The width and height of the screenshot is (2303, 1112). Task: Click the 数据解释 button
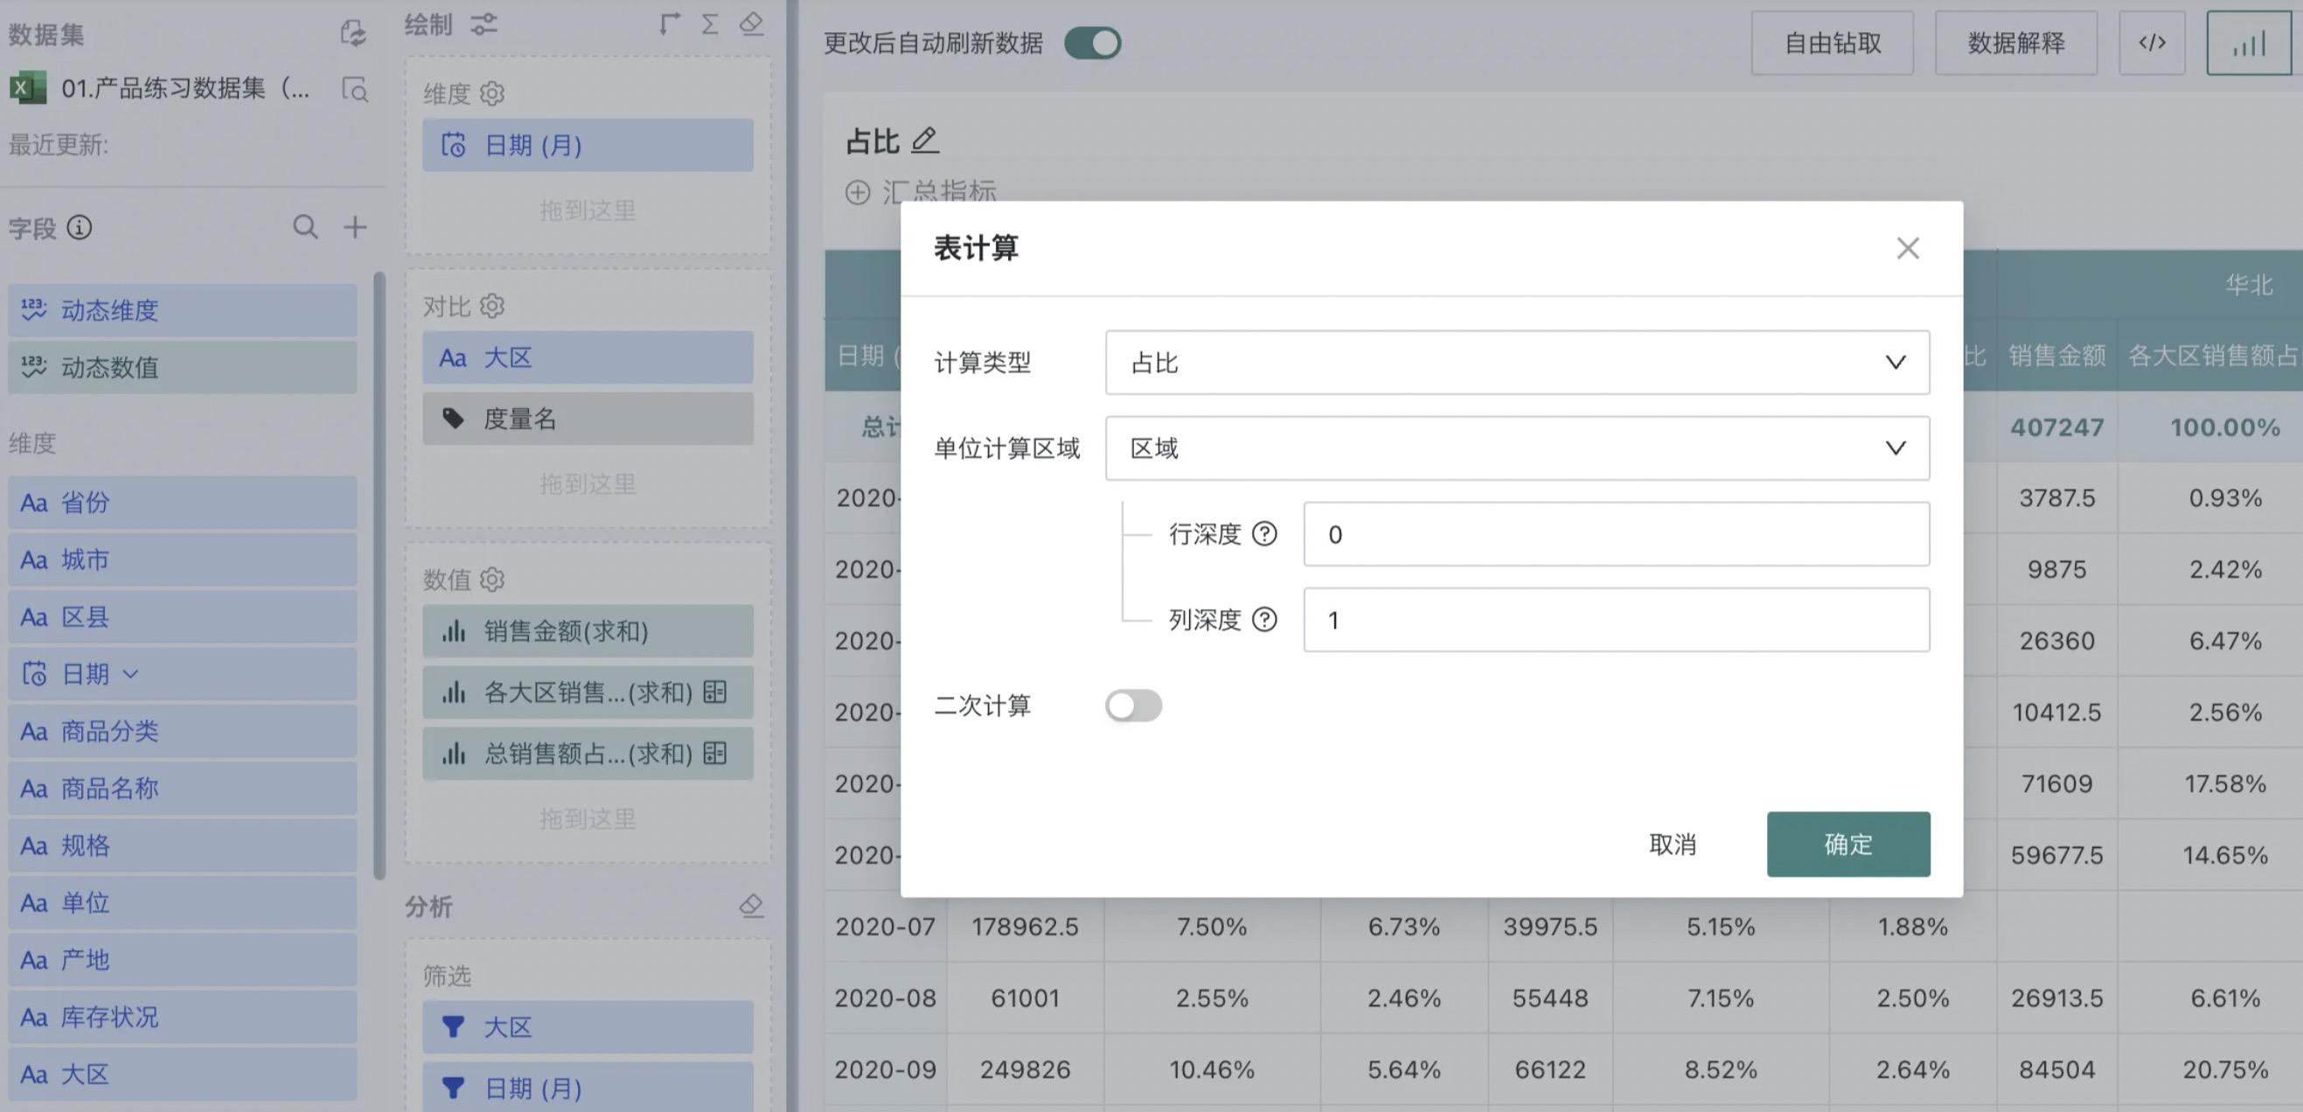click(2015, 43)
